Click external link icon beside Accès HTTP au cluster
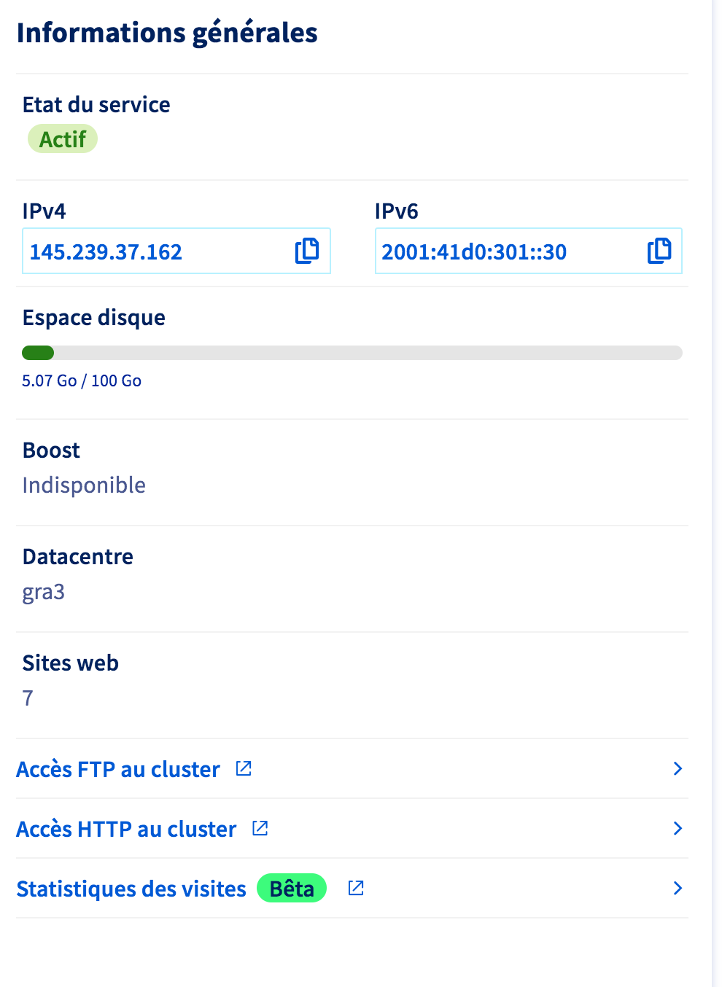Viewport: 722px width, 987px height. [x=260, y=828]
